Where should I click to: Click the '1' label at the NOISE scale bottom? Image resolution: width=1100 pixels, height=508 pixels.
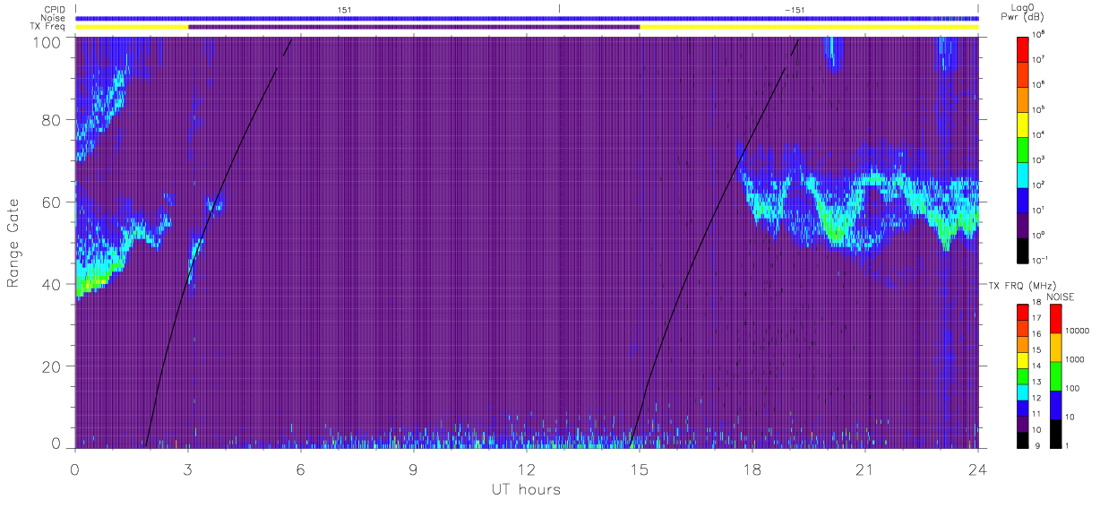click(1067, 445)
